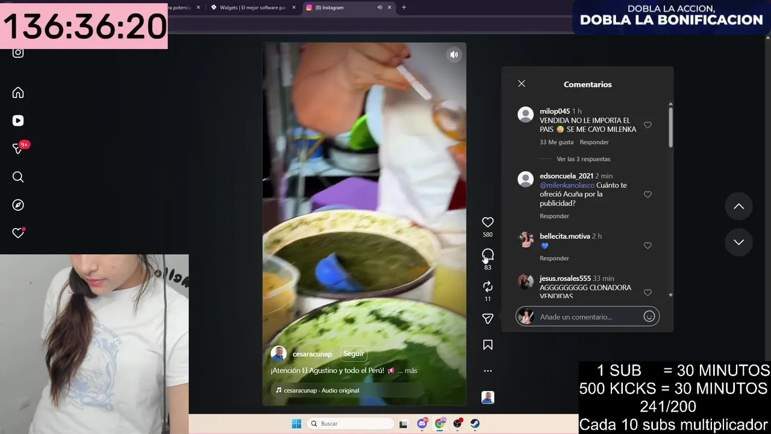771x434 pixels.
Task: Reply to bellecita.motiva's comment
Action: [554, 258]
